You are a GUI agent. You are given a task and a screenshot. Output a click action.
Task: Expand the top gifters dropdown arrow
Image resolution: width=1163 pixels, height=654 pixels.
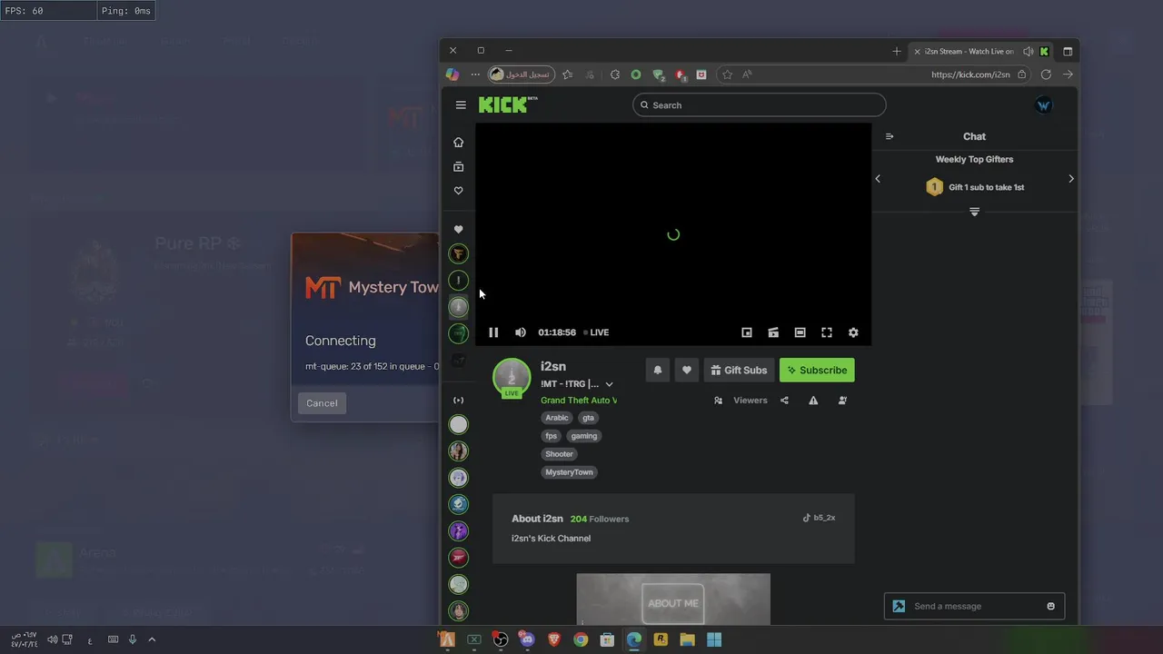click(x=974, y=212)
